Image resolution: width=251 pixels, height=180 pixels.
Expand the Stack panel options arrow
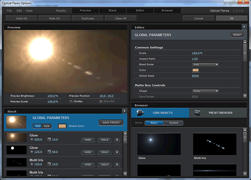tap(124, 111)
